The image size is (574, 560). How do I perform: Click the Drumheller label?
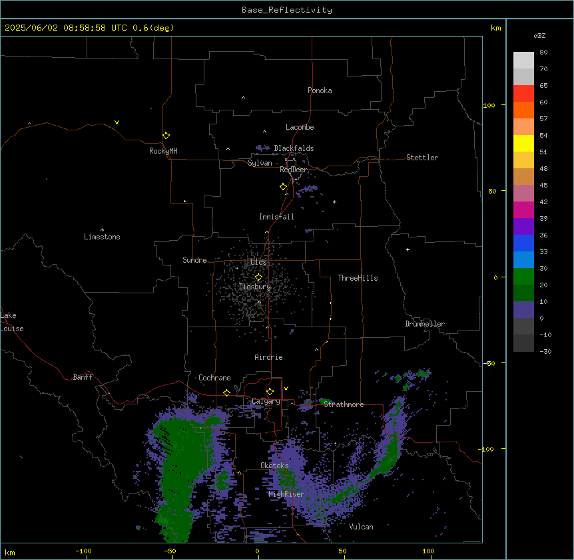tap(425, 324)
